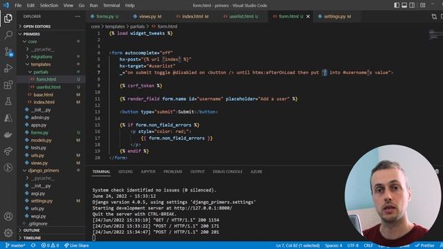Open the Run menu
Viewport: 443px width, 249px height.
point(93,6)
